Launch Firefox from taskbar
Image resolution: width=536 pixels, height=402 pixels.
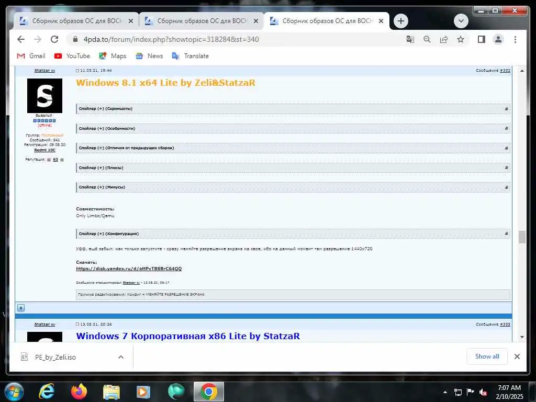(79, 392)
